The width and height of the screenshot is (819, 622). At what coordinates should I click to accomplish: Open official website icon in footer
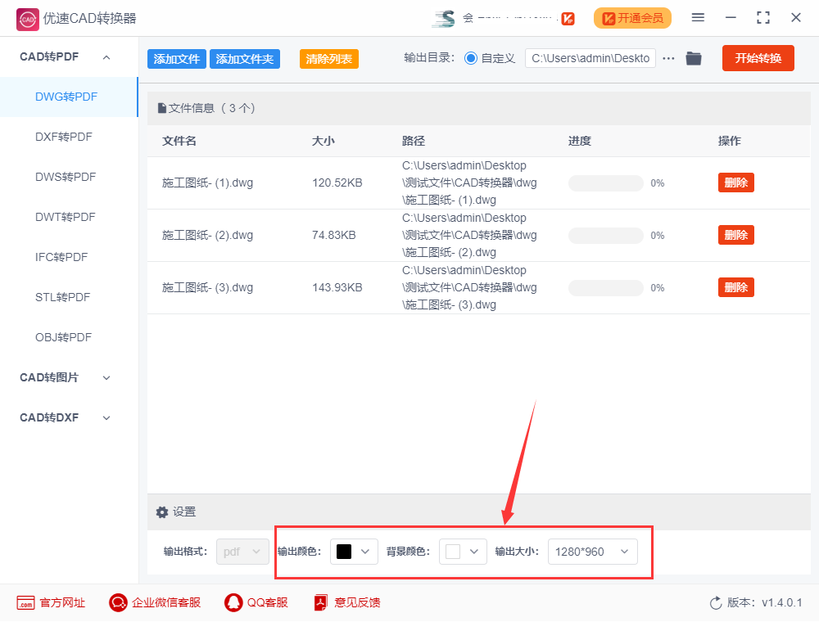[x=25, y=602]
